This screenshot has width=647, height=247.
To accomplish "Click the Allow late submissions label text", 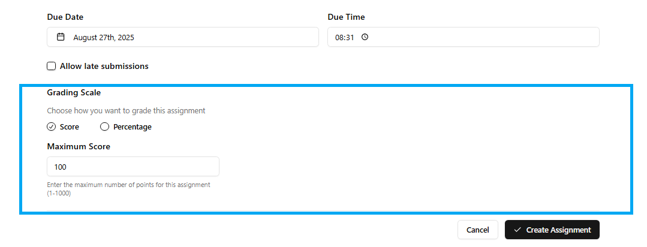I will 104,66.
